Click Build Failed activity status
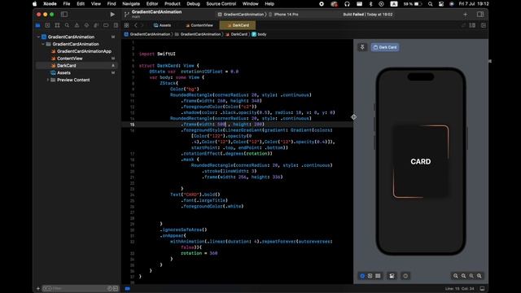The height and width of the screenshot is (293, 521). (367, 15)
